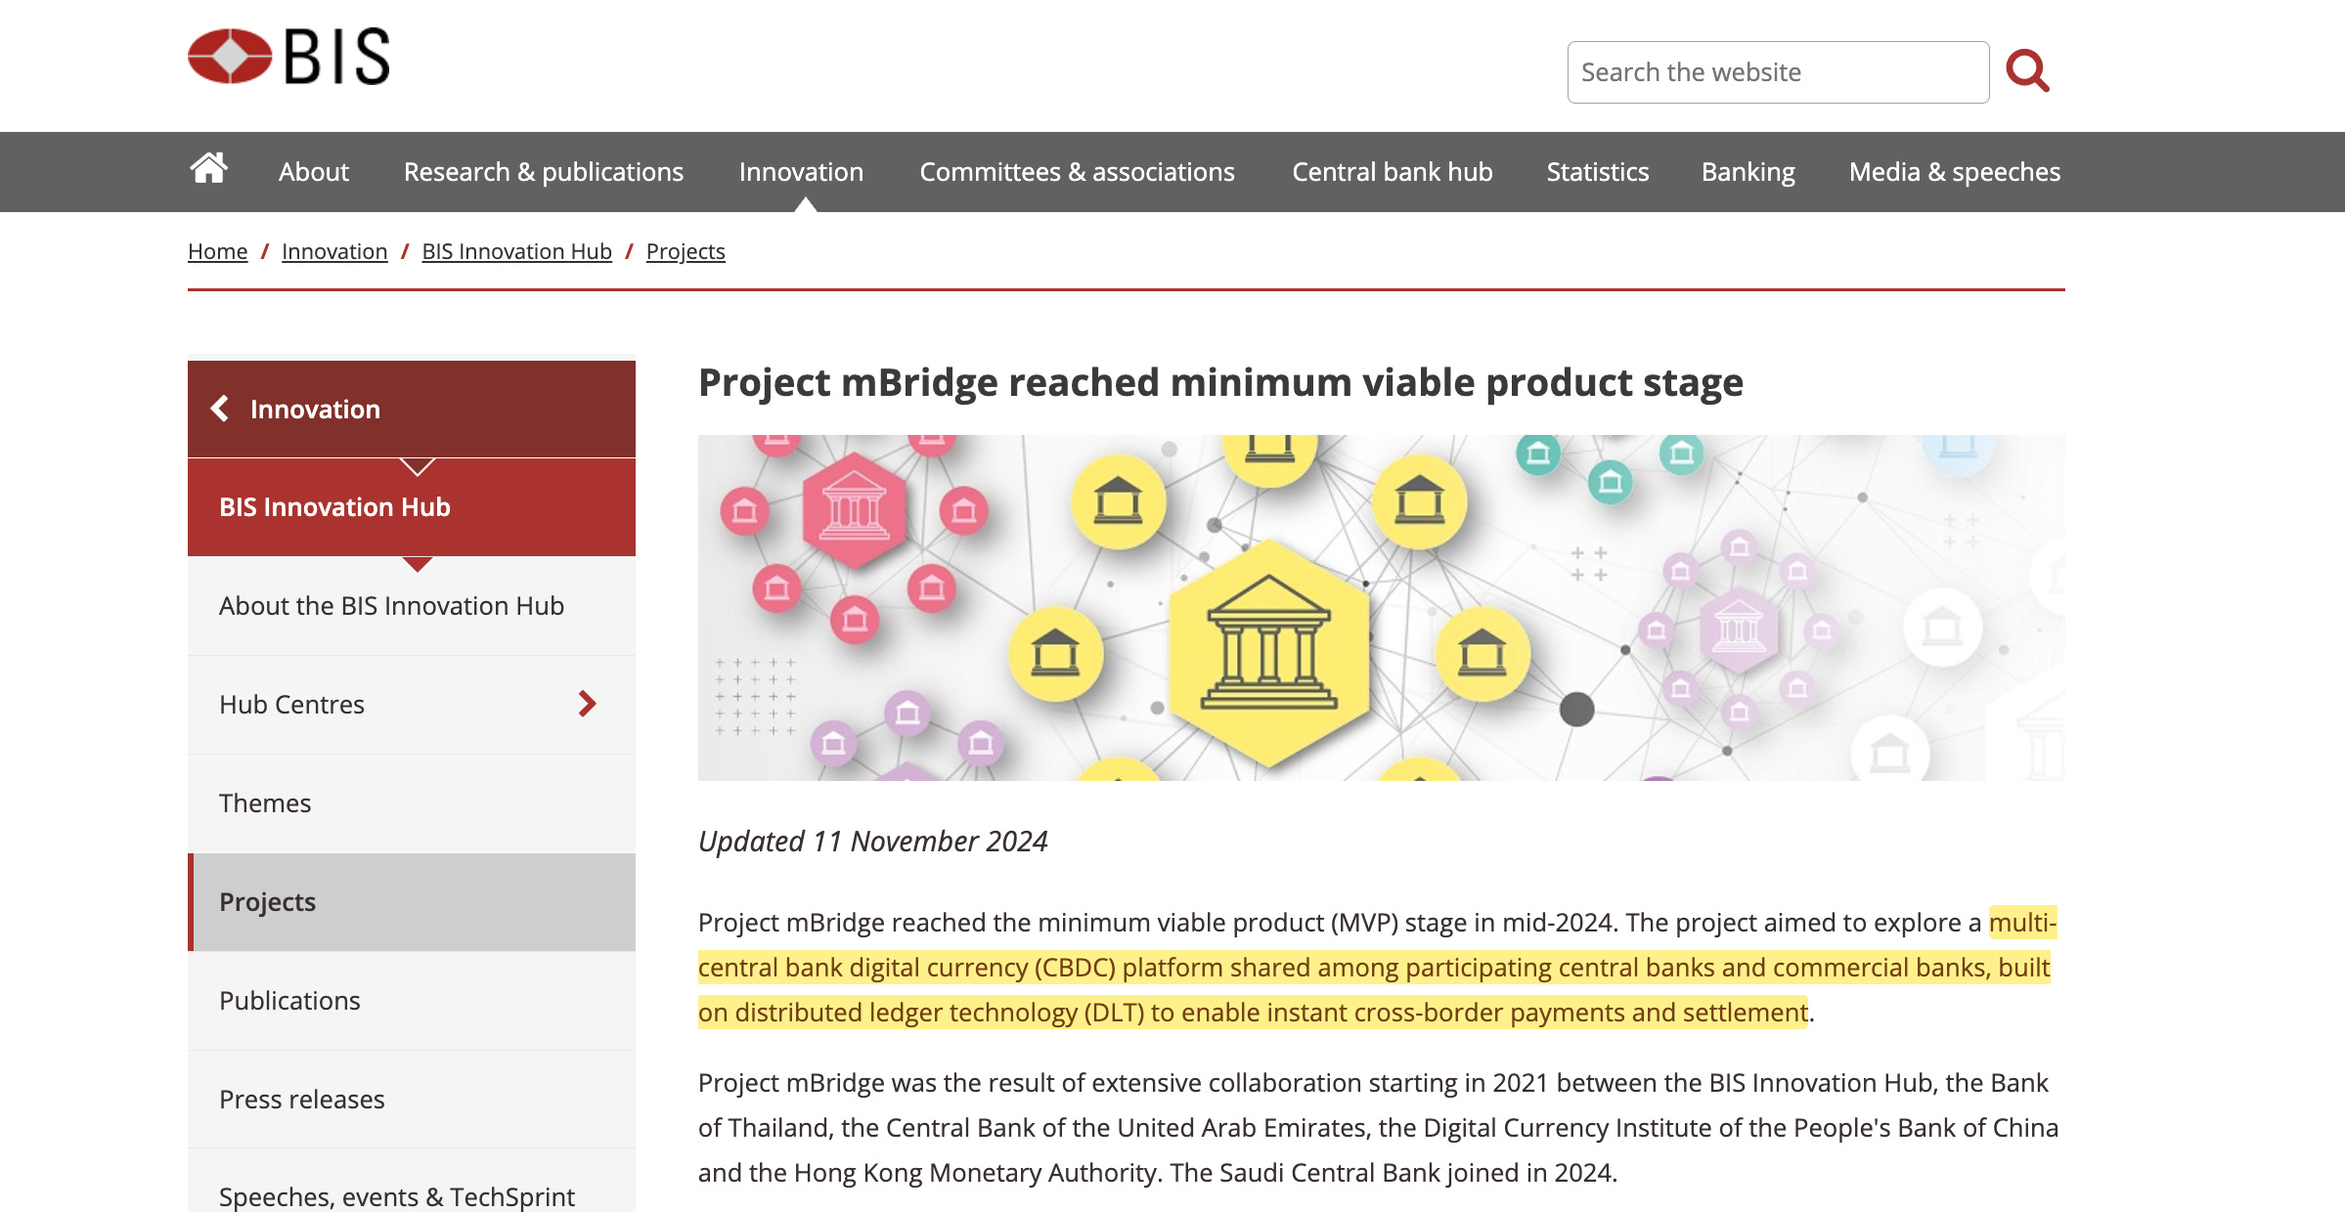Open Committees & associations menu
The width and height of the screenshot is (2345, 1212).
(1077, 172)
